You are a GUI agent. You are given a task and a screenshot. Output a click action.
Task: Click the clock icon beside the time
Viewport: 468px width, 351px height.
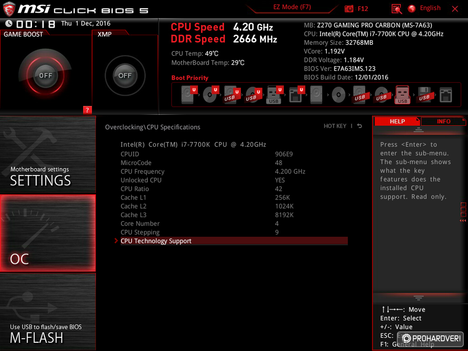point(9,24)
